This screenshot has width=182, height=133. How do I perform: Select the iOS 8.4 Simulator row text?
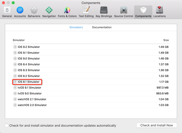29,64
